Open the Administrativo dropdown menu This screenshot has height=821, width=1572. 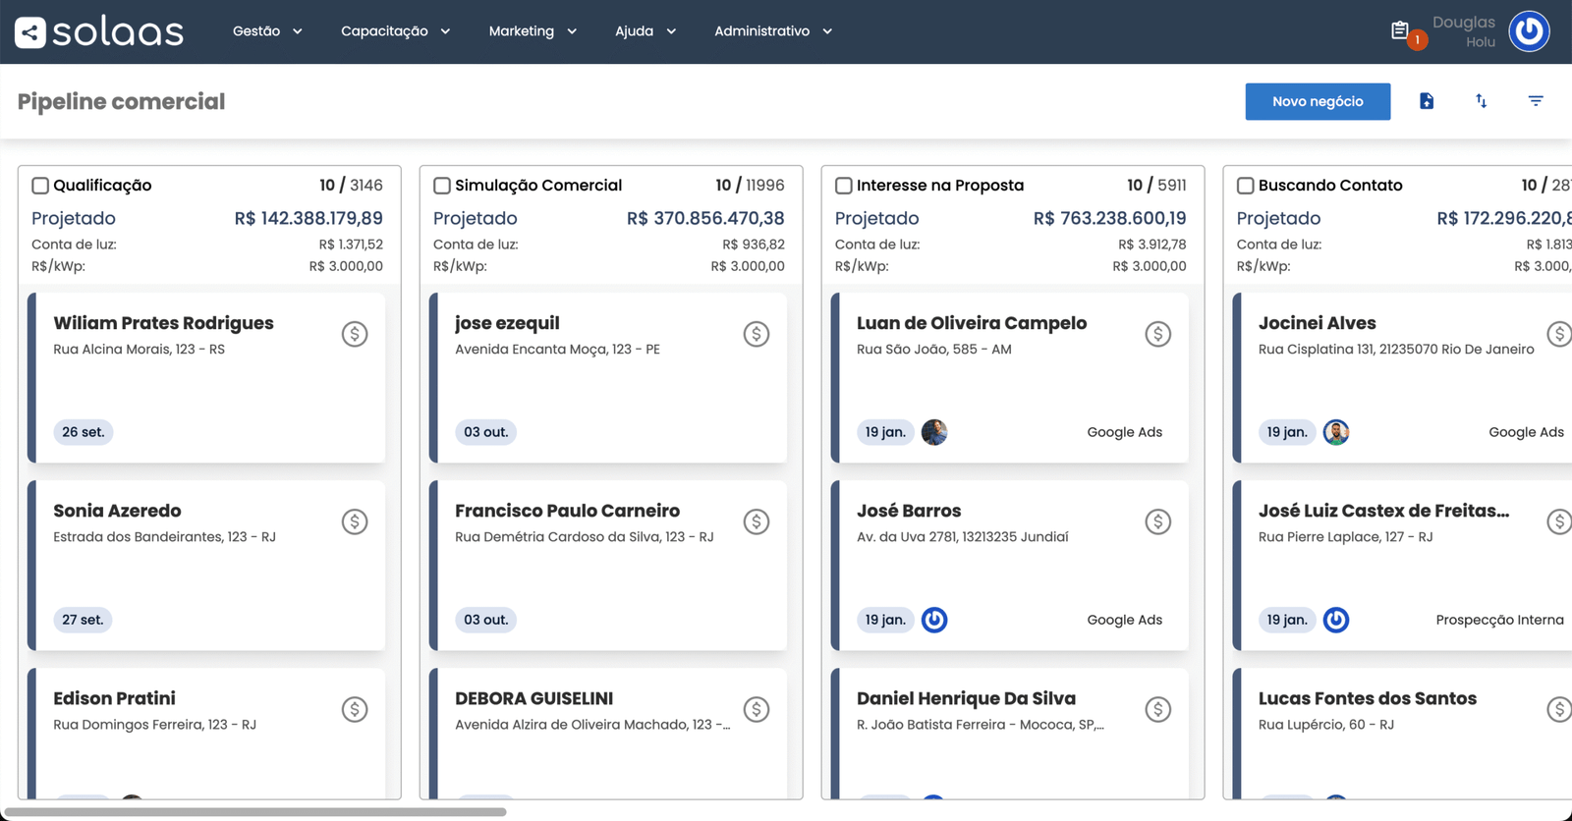(772, 31)
